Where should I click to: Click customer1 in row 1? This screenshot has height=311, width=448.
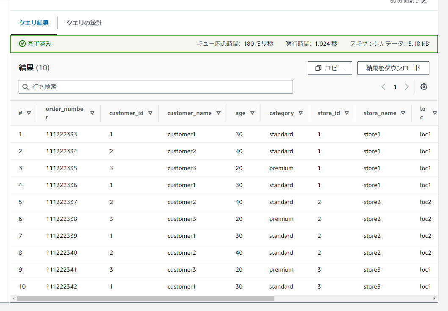[181, 134]
